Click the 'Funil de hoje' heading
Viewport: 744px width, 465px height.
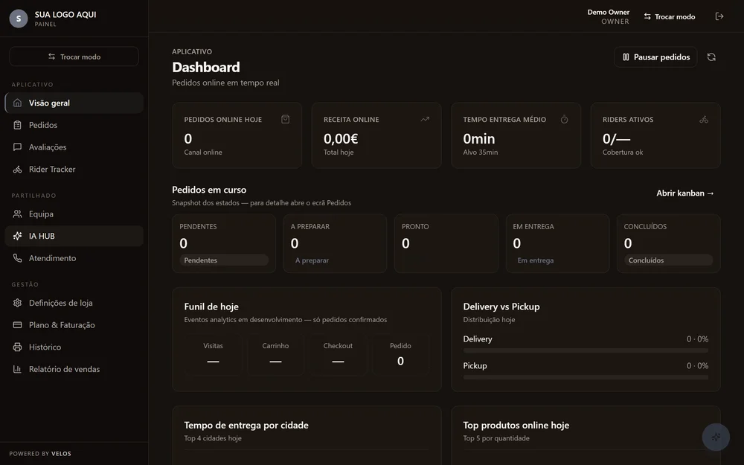click(211, 307)
